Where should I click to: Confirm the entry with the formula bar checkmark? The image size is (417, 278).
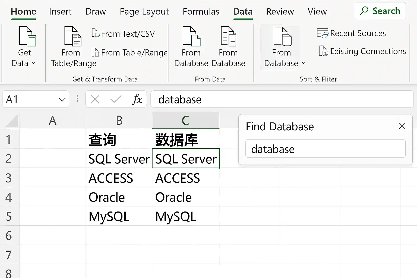pyautogui.click(x=116, y=99)
